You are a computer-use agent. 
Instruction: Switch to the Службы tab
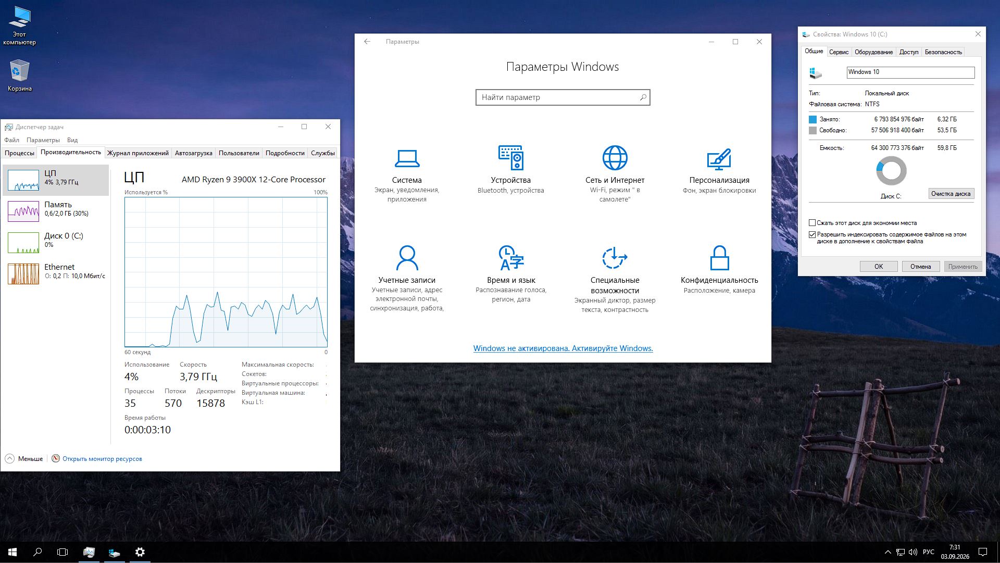(x=323, y=153)
